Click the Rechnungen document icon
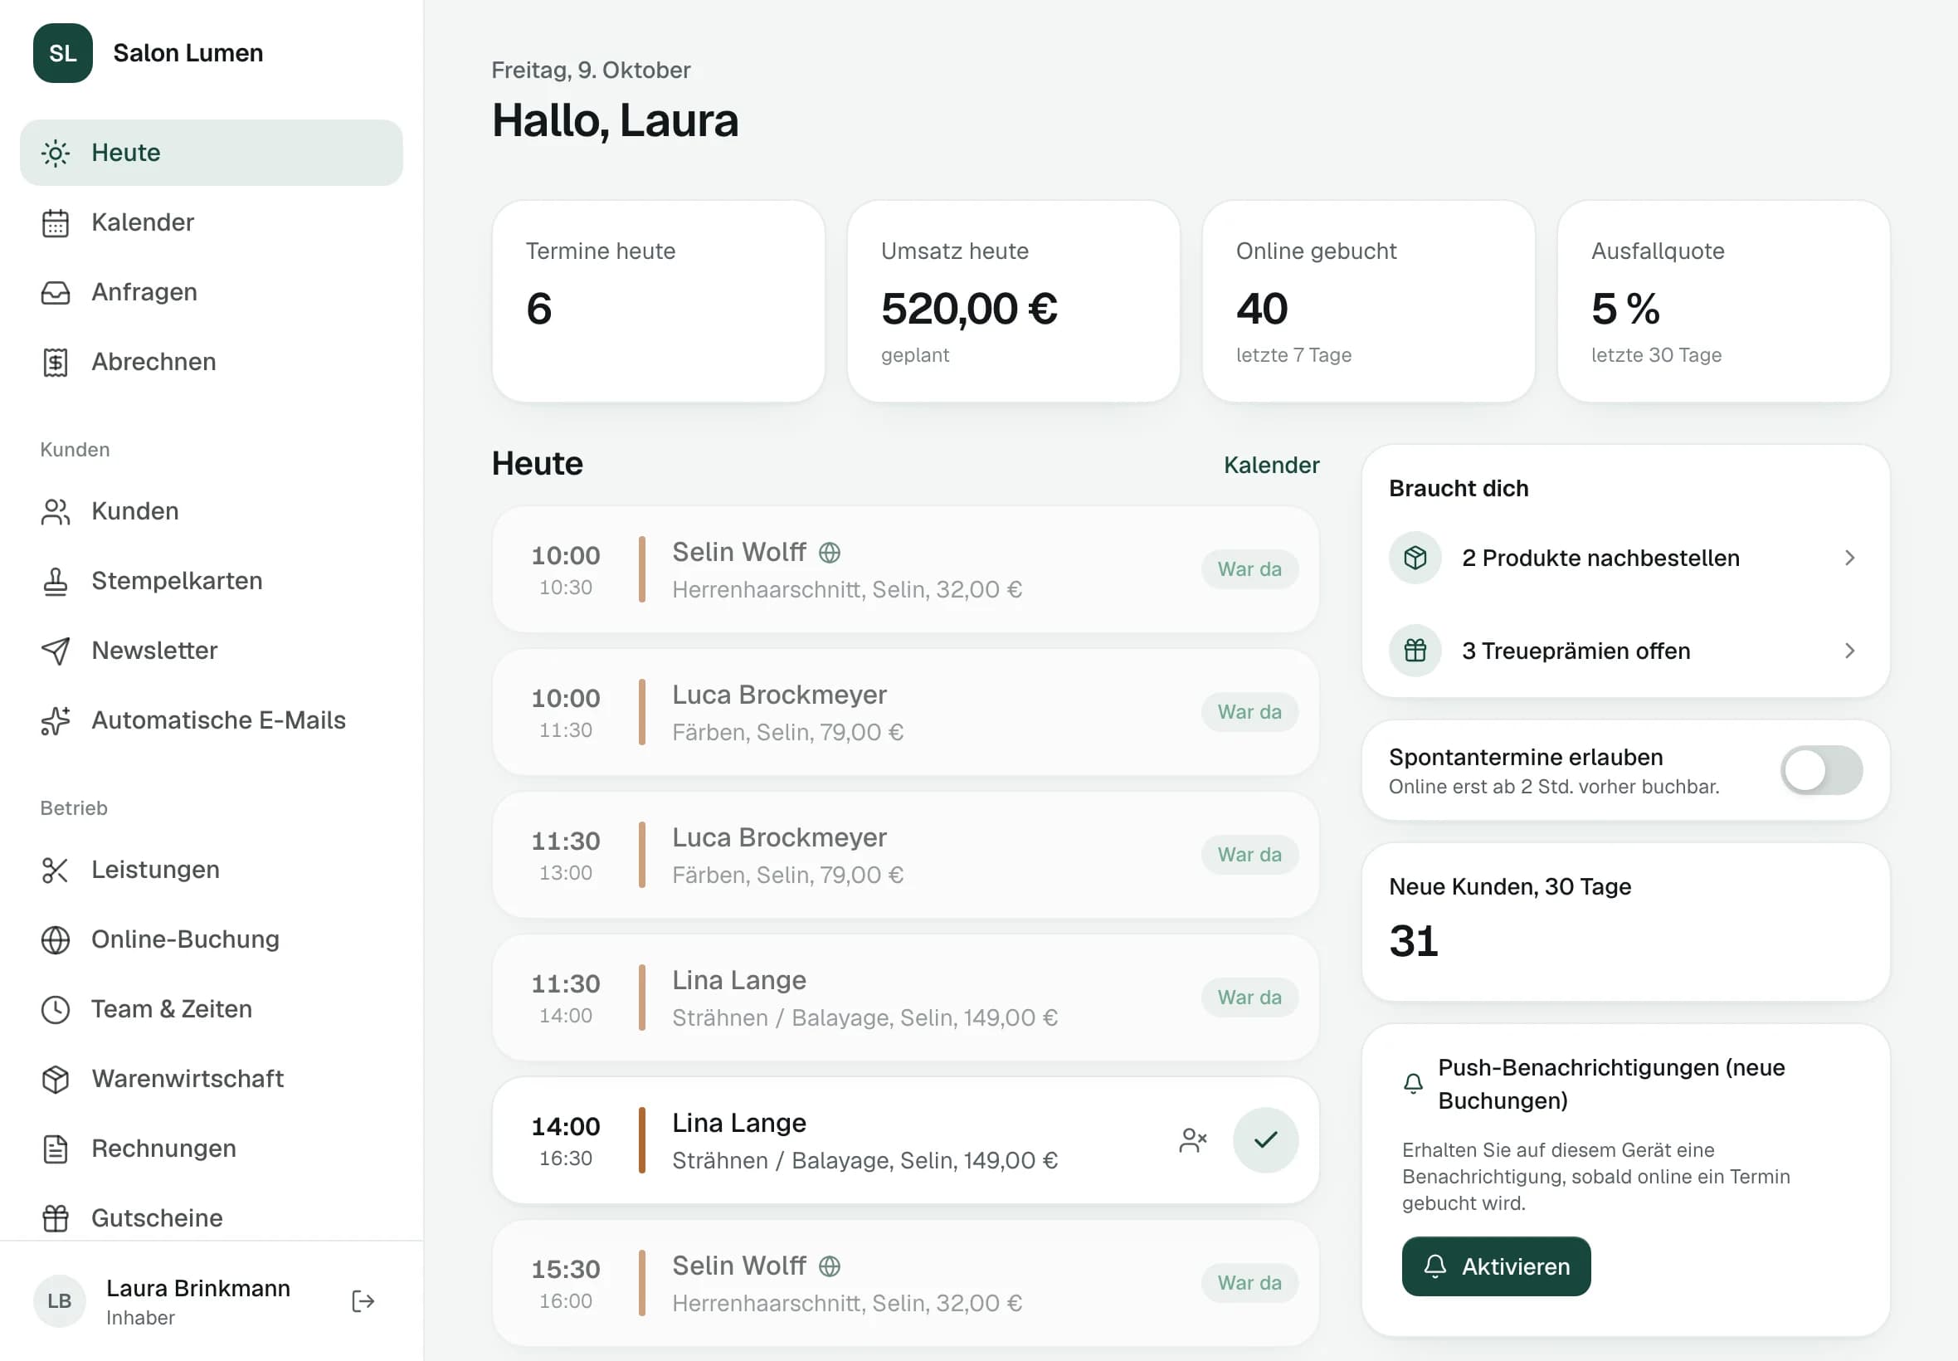Screen dimensions: 1958x1361 tap(56, 1149)
